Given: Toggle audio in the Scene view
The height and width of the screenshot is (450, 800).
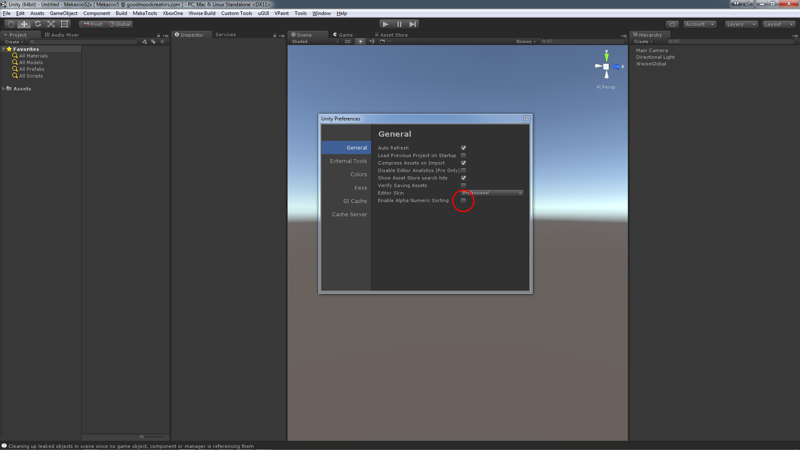Looking at the screenshot, I should coord(371,41).
